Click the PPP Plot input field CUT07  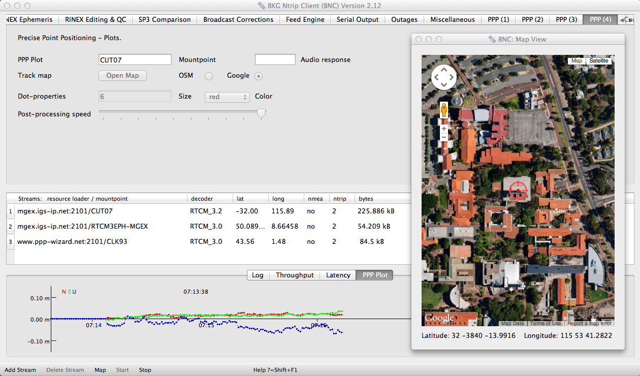(135, 59)
